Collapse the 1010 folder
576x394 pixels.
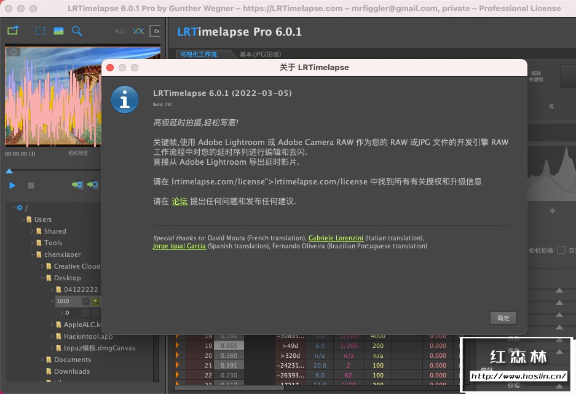coord(52,301)
